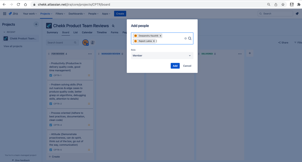Click priority icon on CPTR-2 card

point(89,104)
